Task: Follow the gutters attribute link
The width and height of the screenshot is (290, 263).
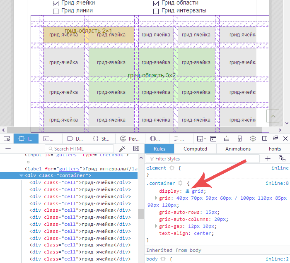Action: pos(69,169)
